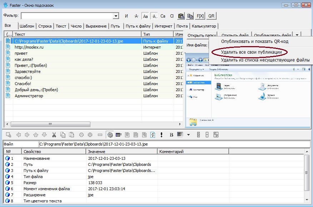Click the Тип column header in the list

pos(158,34)
